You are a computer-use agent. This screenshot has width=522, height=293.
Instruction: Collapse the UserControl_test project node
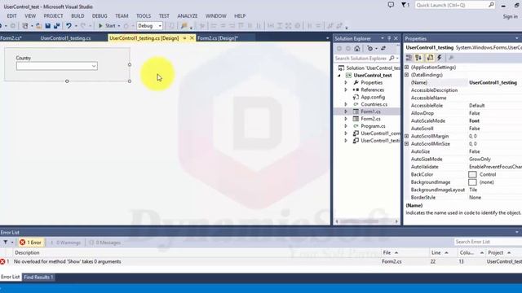[x=339, y=76]
